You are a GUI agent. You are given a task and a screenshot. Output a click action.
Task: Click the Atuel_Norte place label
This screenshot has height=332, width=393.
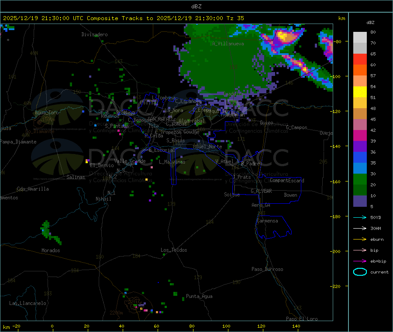click(x=207, y=147)
